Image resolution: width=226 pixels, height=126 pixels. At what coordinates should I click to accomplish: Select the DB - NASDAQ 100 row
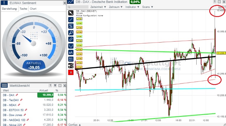pos(34,120)
